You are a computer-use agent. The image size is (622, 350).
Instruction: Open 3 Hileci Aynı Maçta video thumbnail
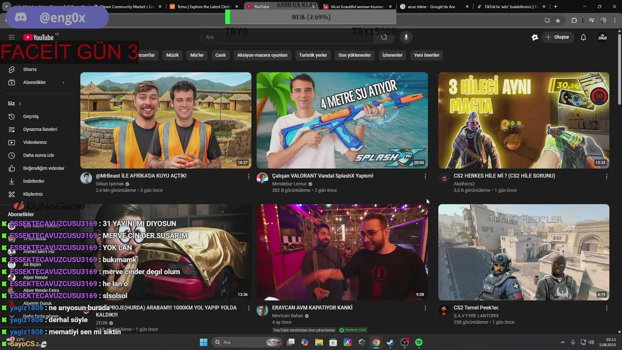click(524, 120)
